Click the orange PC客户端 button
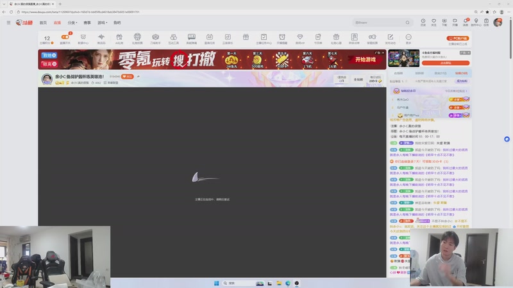This screenshot has height=288, width=513. pos(458,38)
